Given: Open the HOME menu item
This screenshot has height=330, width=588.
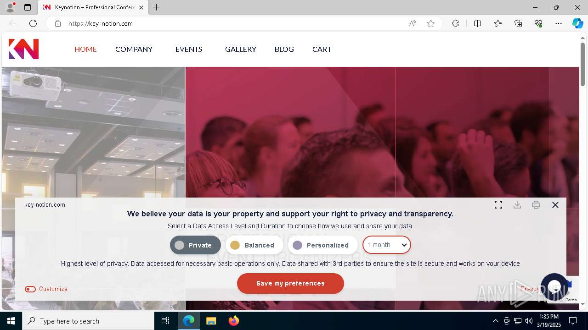Looking at the screenshot, I should [85, 49].
